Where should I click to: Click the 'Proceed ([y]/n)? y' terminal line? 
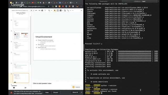(93, 44)
